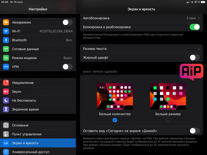Open Звуки settings
207x155 pixels.
(38, 91)
